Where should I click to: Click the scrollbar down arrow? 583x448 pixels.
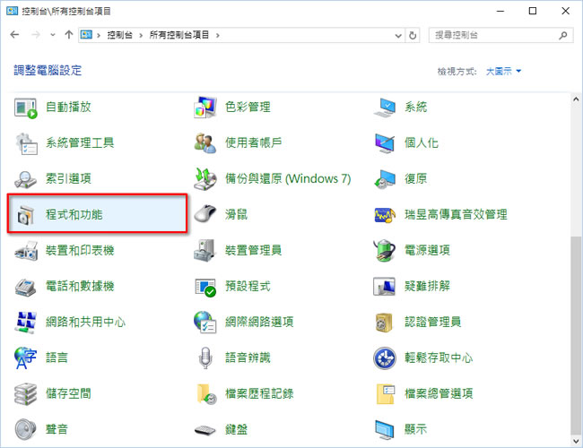click(576, 442)
